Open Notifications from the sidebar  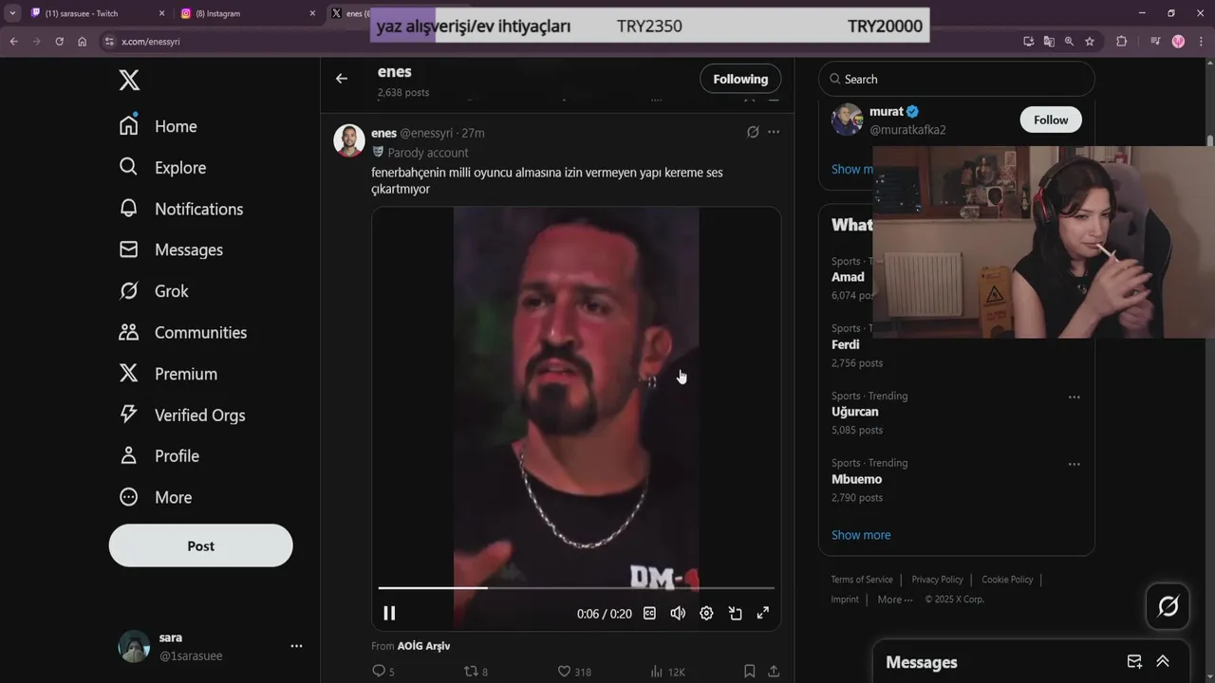pos(181,209)
